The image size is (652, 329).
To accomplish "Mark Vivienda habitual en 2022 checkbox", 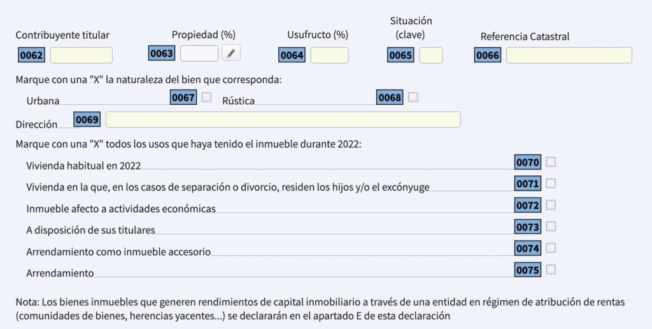I will point(551,162).
